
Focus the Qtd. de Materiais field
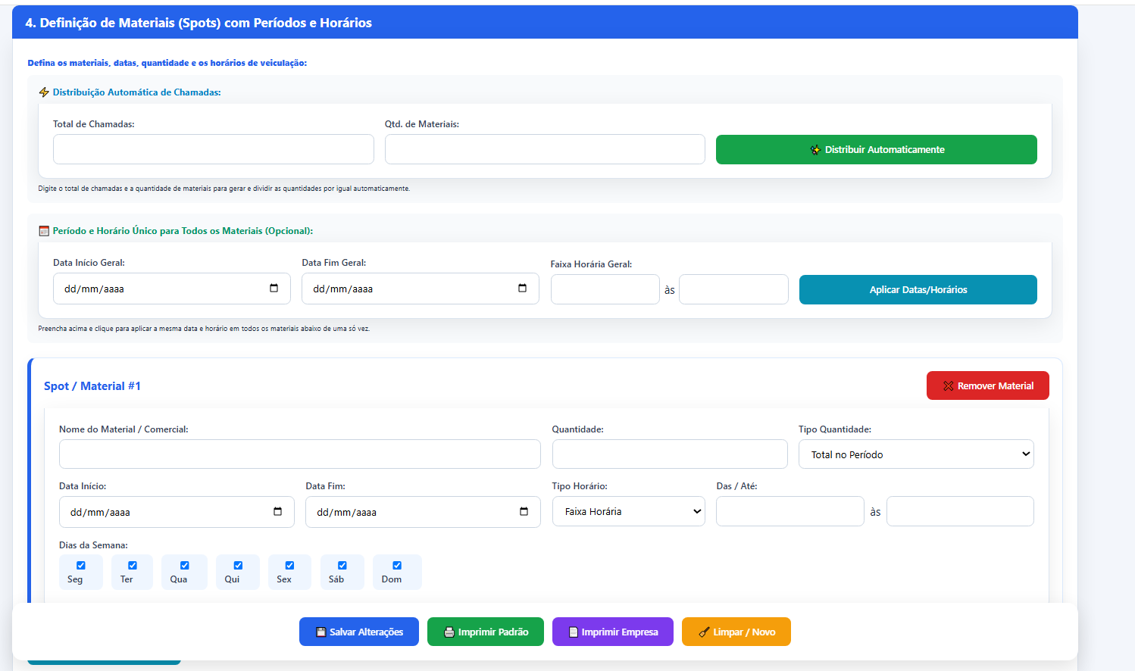(x=545, y=149)
